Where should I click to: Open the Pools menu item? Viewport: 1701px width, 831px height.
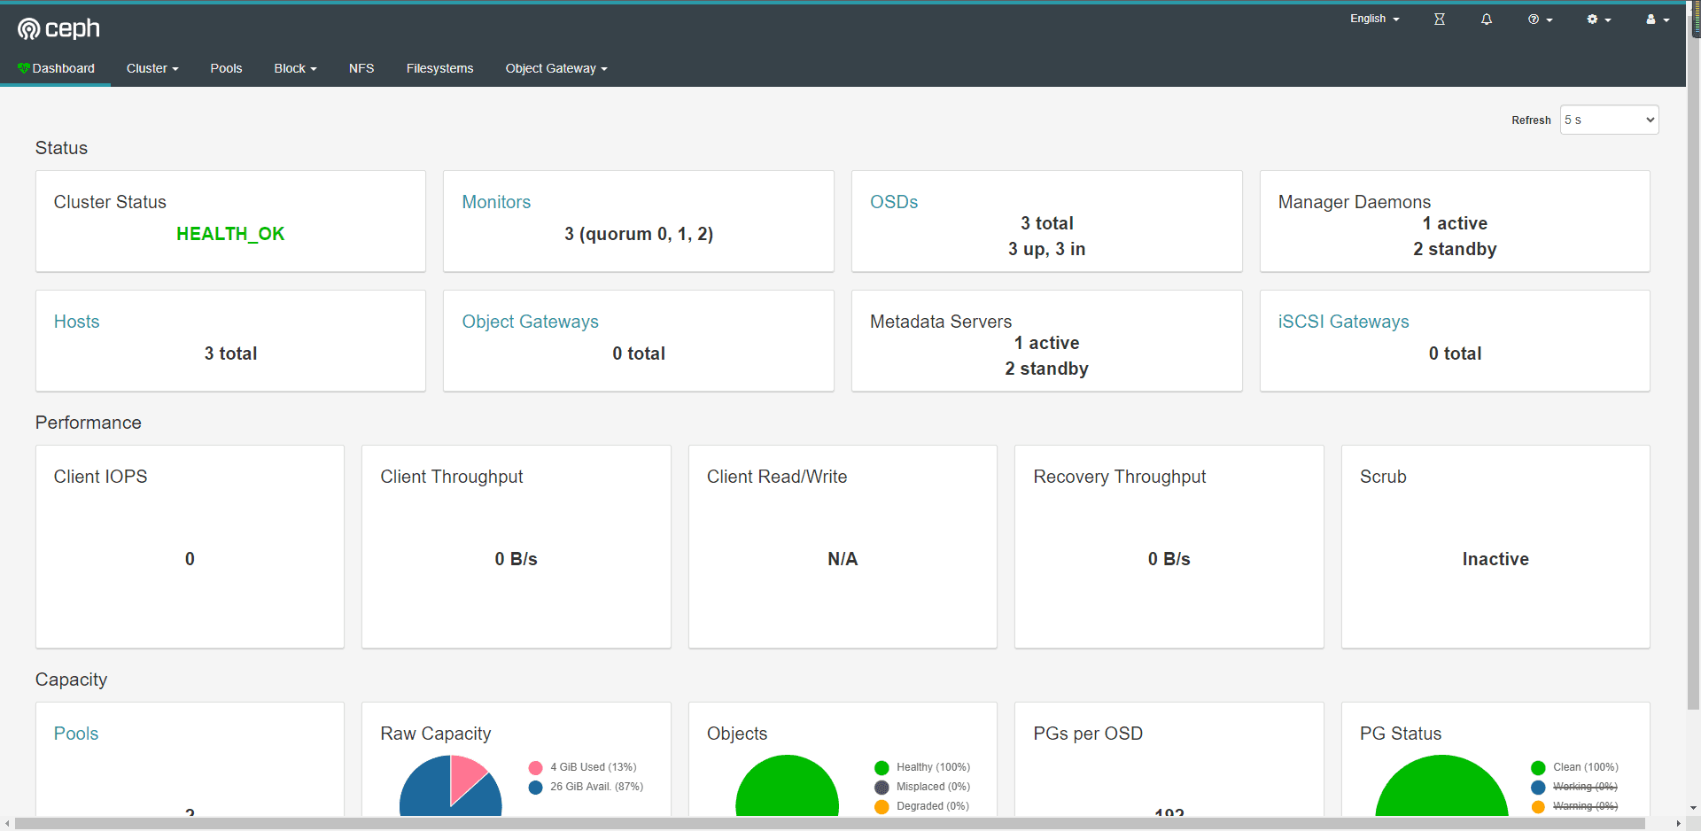pyautogui.click(x=226, y=68)
